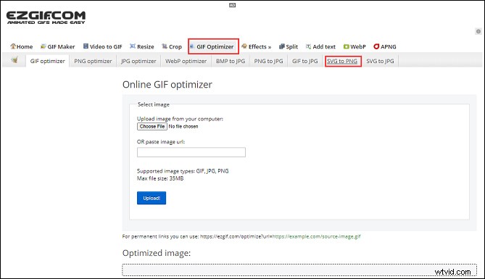This screenshot has width=485, height=279.
Task: Click the GIF Optimizer icon
Action: click(192, 46)
